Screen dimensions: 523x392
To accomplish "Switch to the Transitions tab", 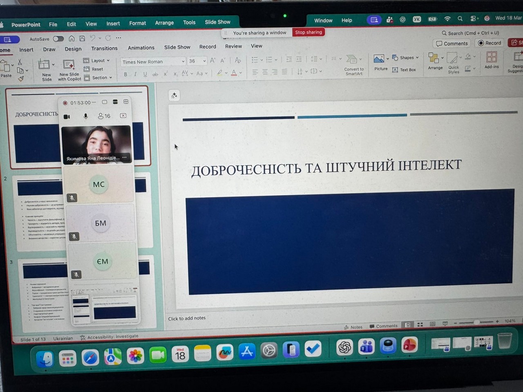I will pos(104,48).
